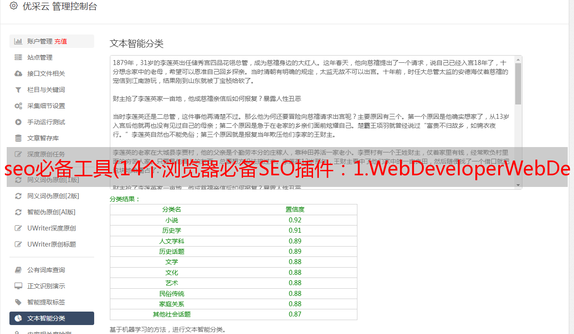This screenshot has height=334, width=574.
Task: Click the 置信度 column header
Action: click(x=295, y=209)
